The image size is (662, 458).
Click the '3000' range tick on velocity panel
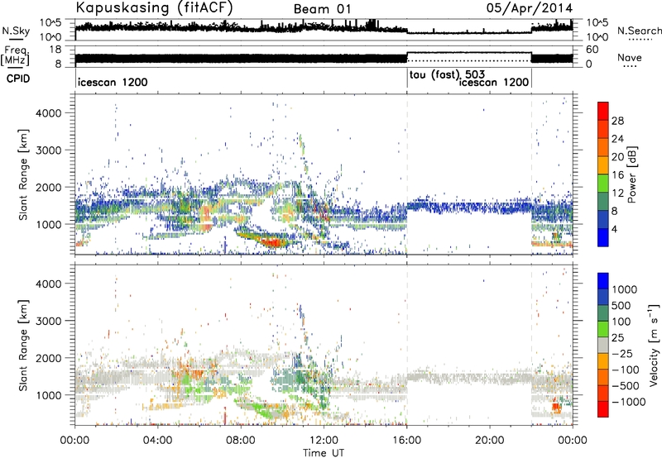click(x=48, y=321)
